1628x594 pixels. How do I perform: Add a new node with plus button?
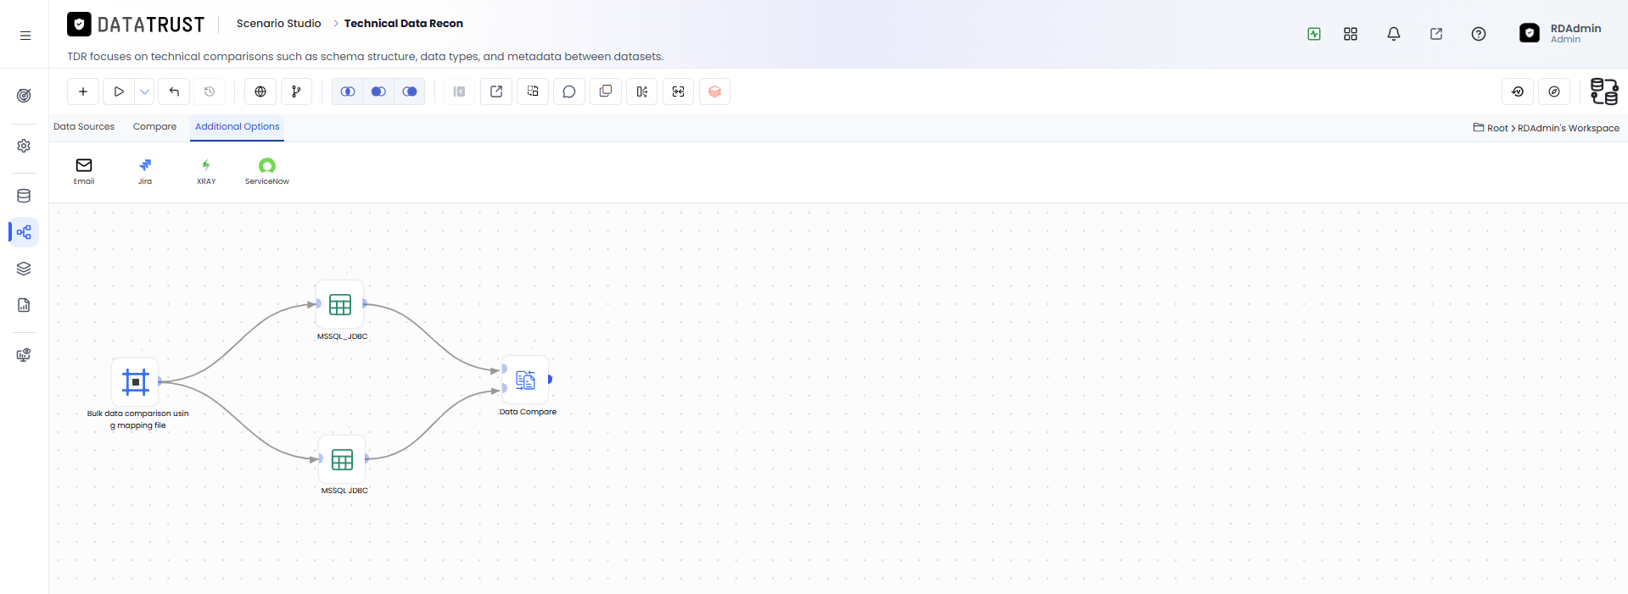click(83, 92)
